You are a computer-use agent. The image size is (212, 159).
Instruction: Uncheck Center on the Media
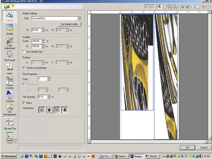[x=24, y=68]
